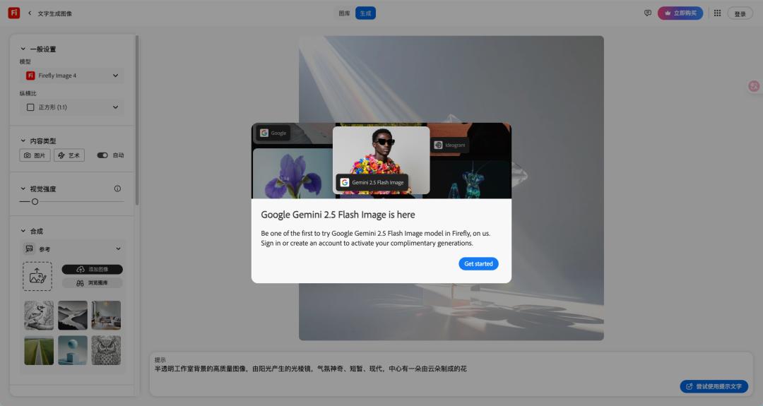Select the black-and-white river landscape thumbnail

click(x=73, y=315)
